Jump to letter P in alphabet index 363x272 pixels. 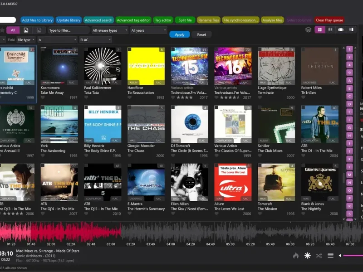point(349,198)
